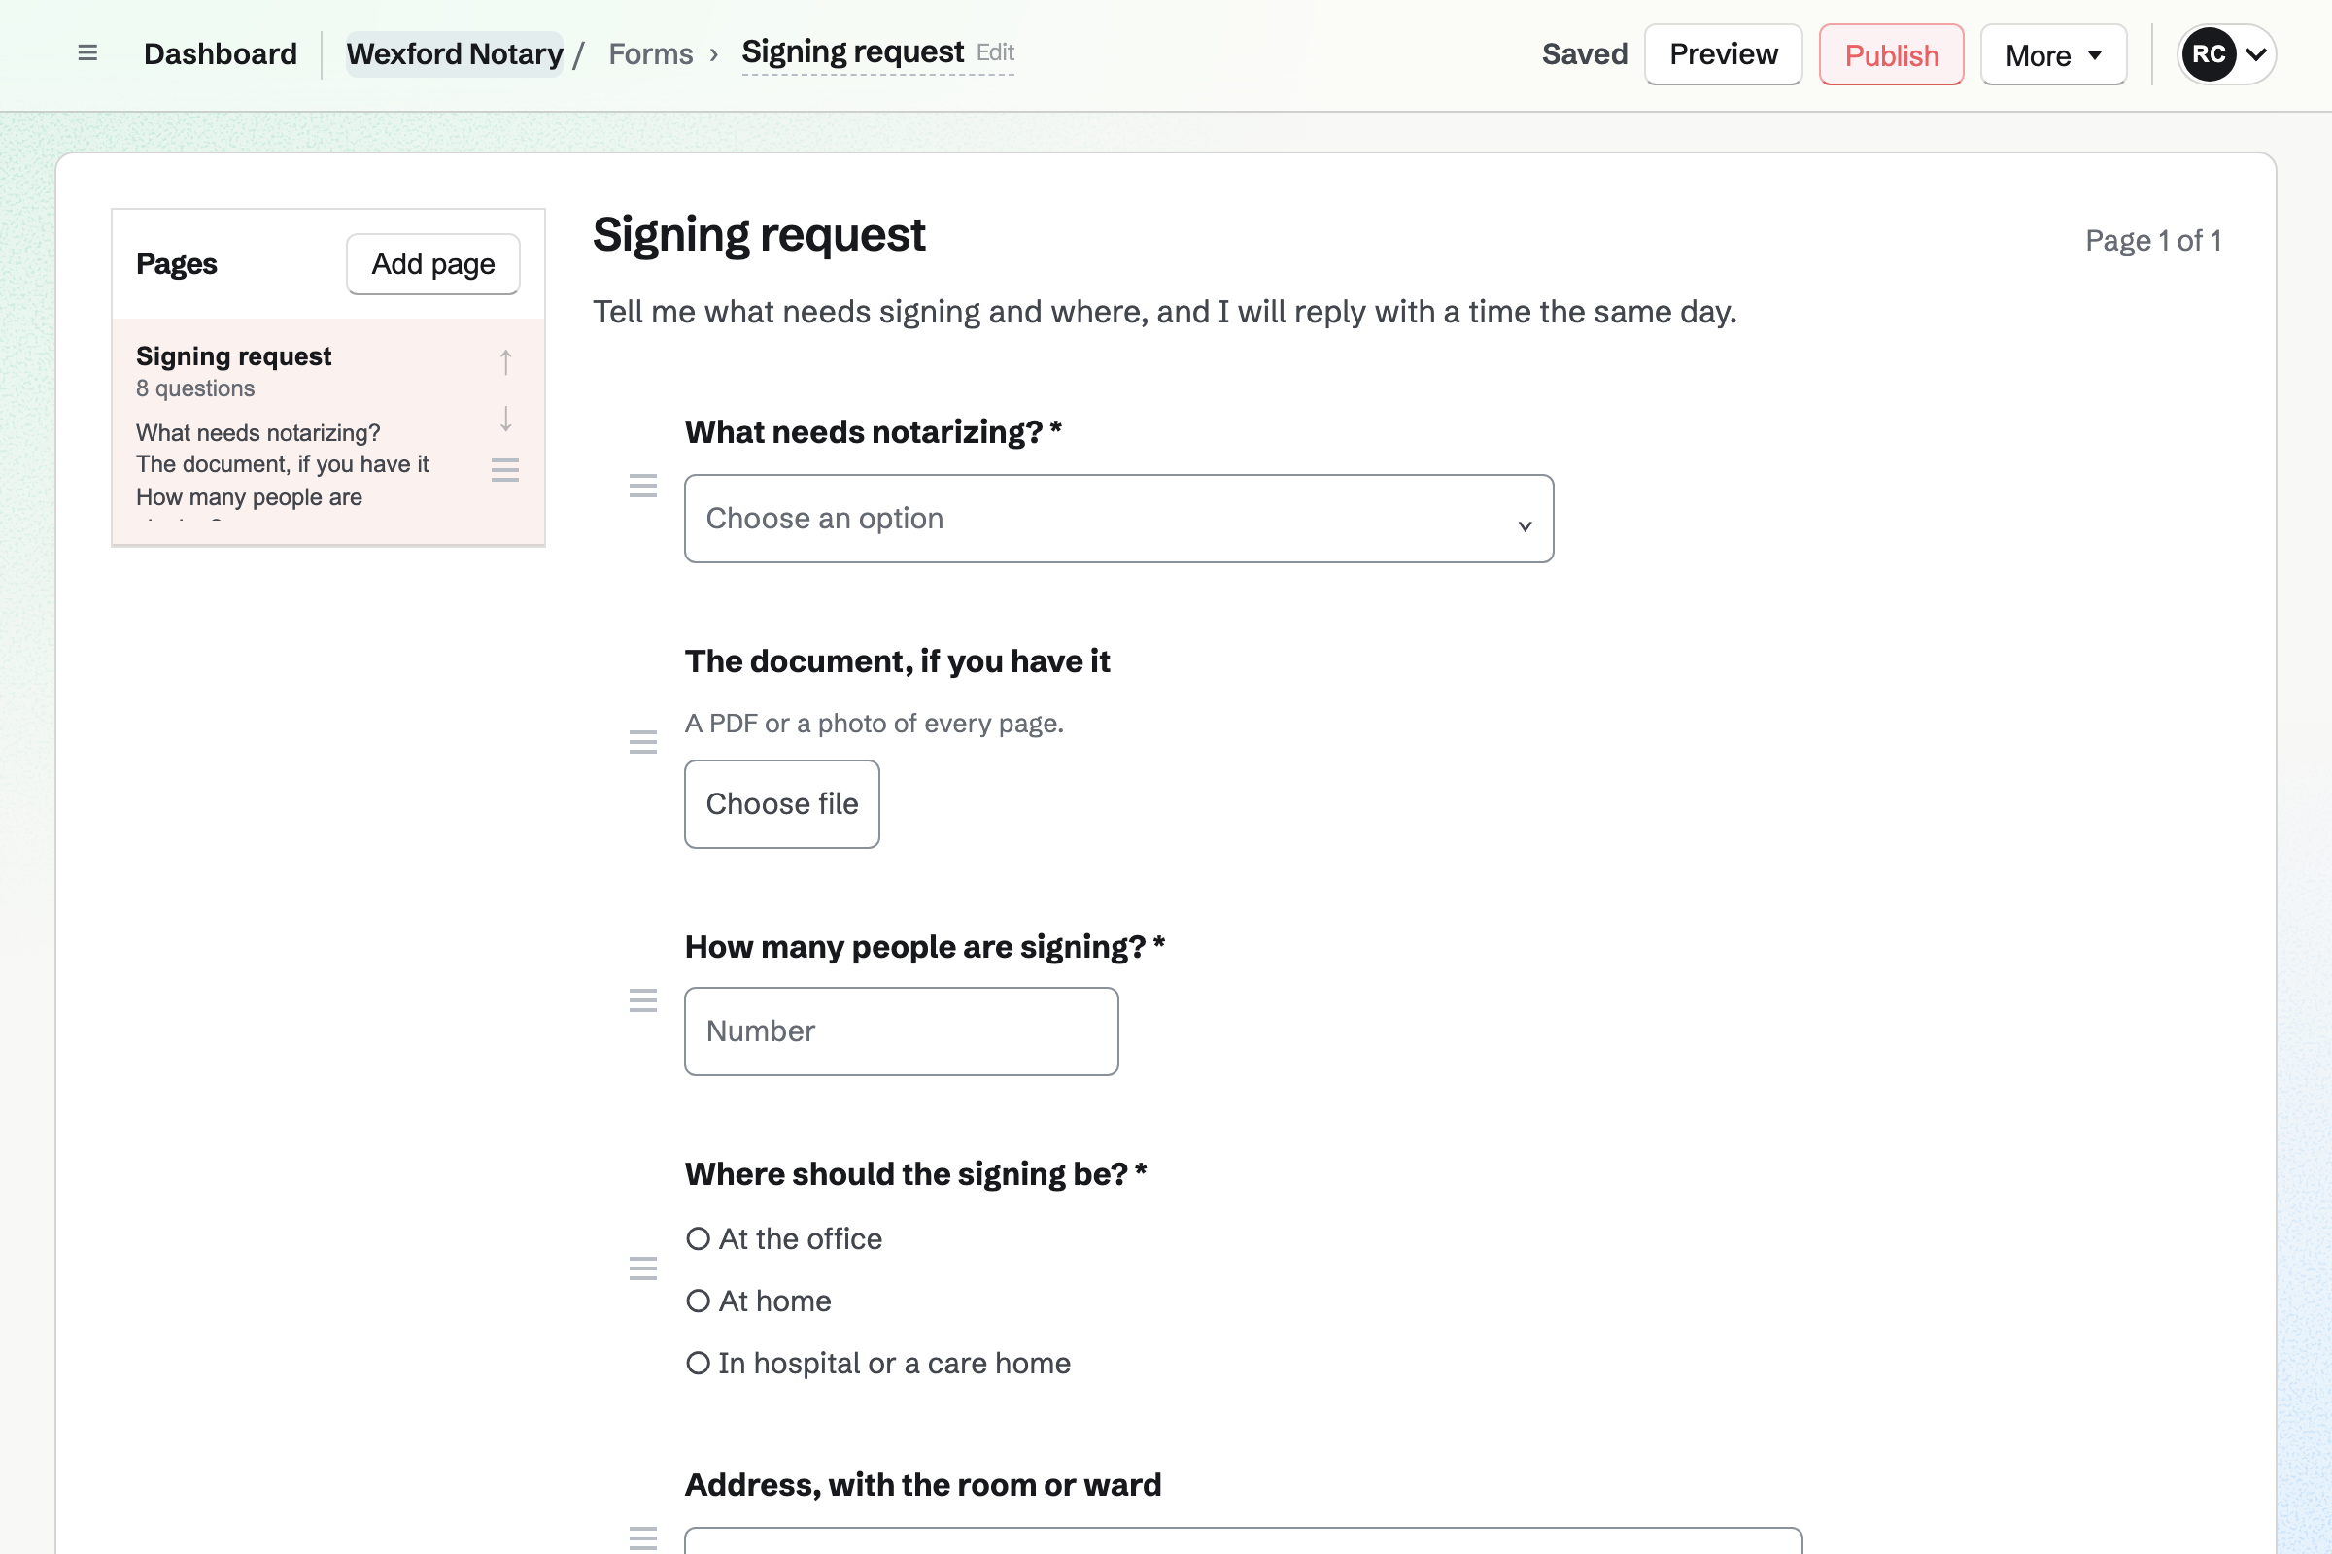
Task: Click Where should the signing be label
Action: [916, 1173]
